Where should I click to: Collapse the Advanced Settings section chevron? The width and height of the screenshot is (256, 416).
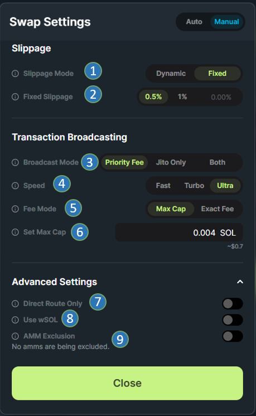[x=240, y=282]
